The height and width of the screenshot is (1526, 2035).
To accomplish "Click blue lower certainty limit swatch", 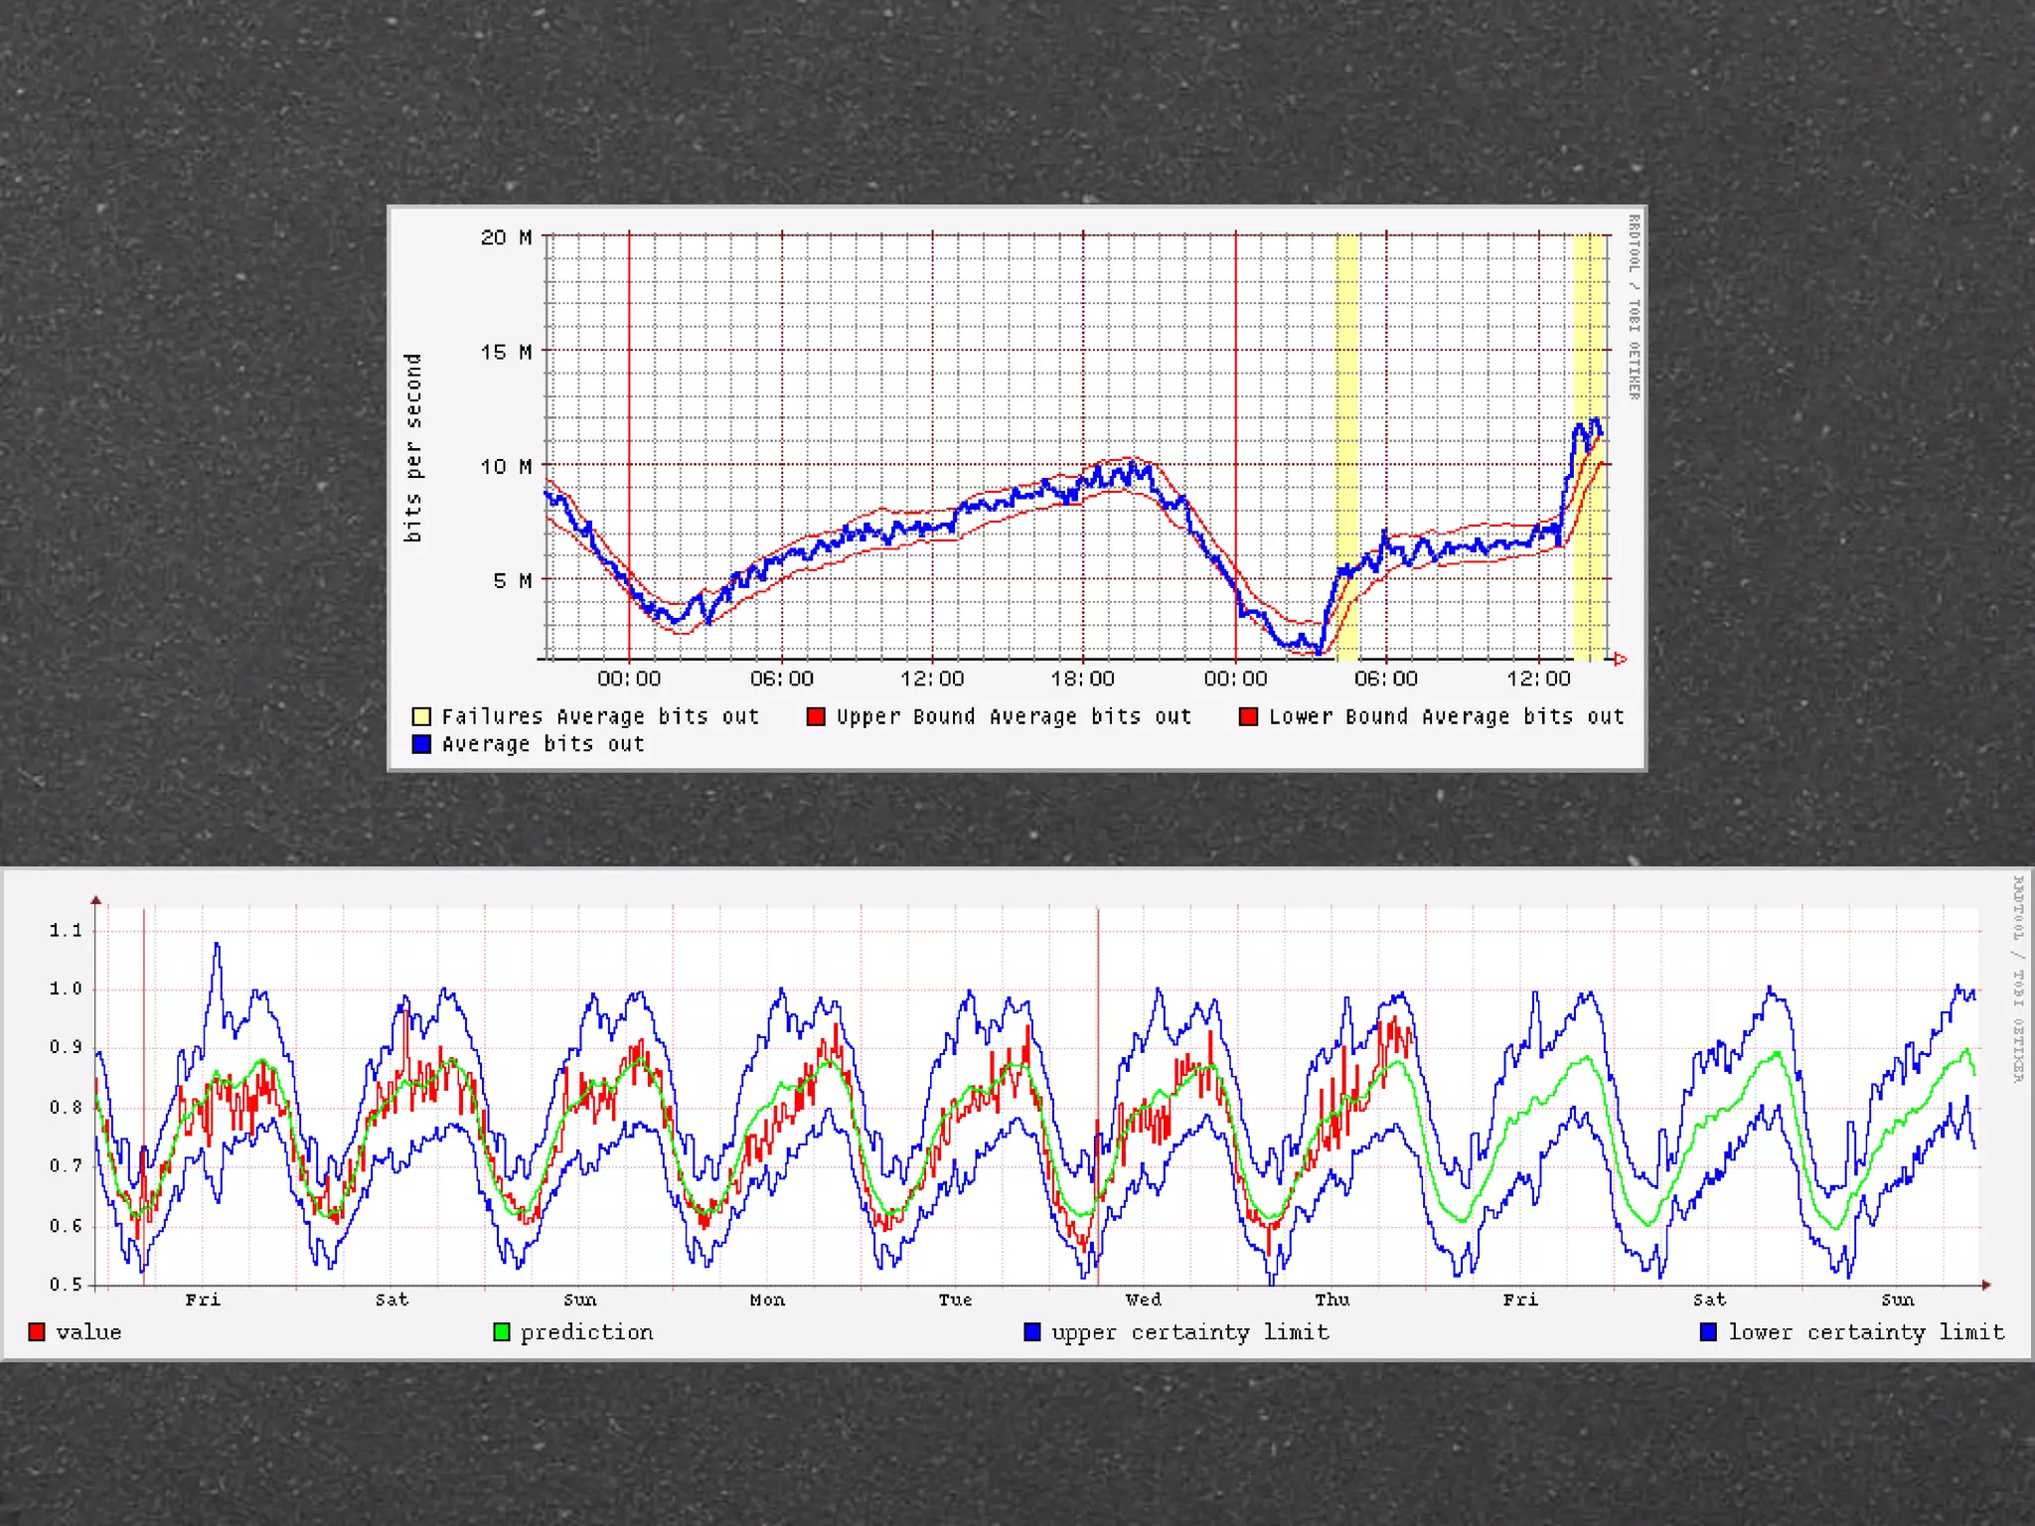I will tap(1708, 1332).
